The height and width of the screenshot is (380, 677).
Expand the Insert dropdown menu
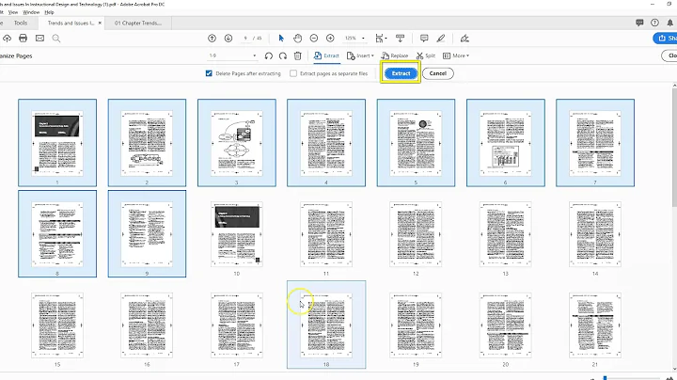point(360,55)
